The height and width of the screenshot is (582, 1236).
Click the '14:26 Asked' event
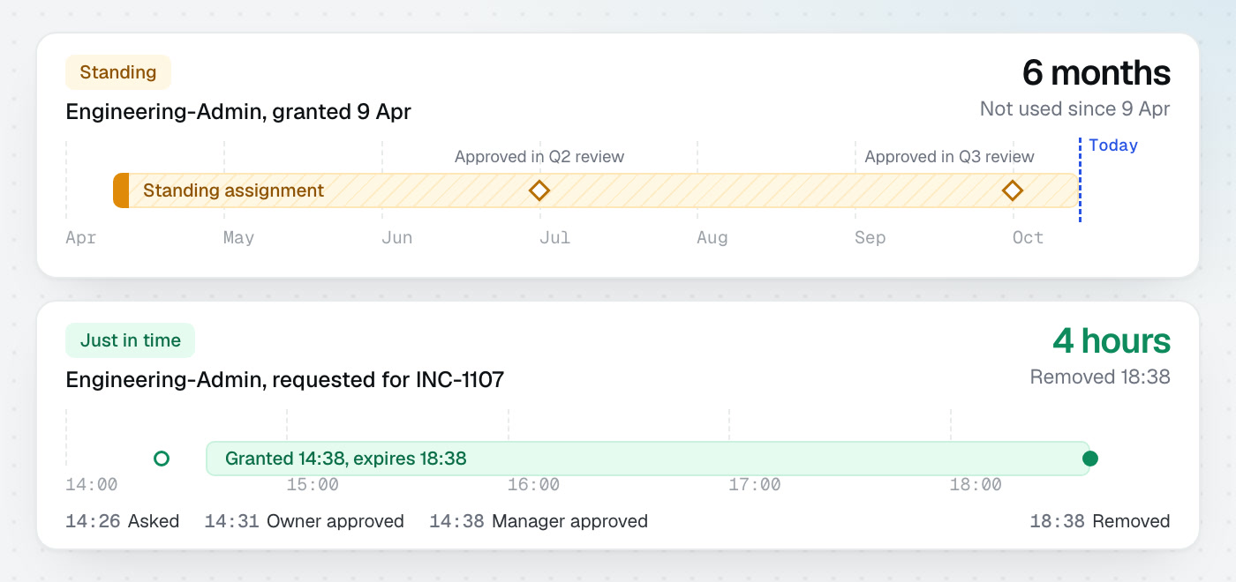(123, 521)
